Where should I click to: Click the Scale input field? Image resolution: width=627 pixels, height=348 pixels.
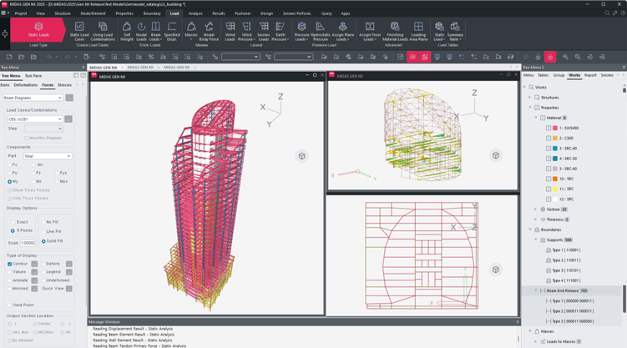pyautogui.click(x=28, y=243)
